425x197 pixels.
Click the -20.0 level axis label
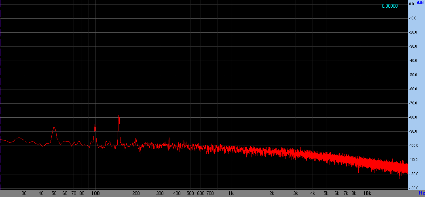412,32
